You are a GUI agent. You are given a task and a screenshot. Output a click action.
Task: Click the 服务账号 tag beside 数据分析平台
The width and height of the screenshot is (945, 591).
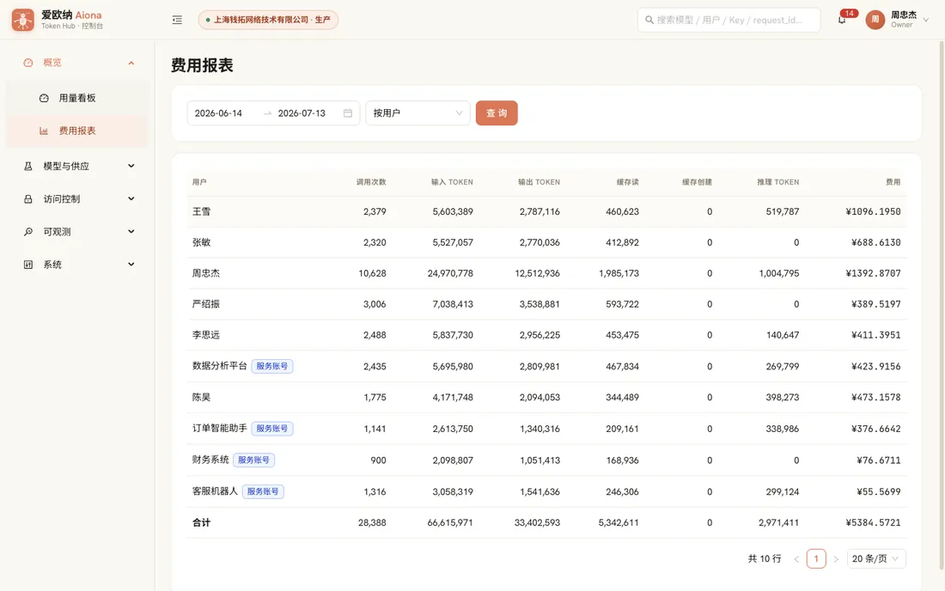click(x=271, y=366)
